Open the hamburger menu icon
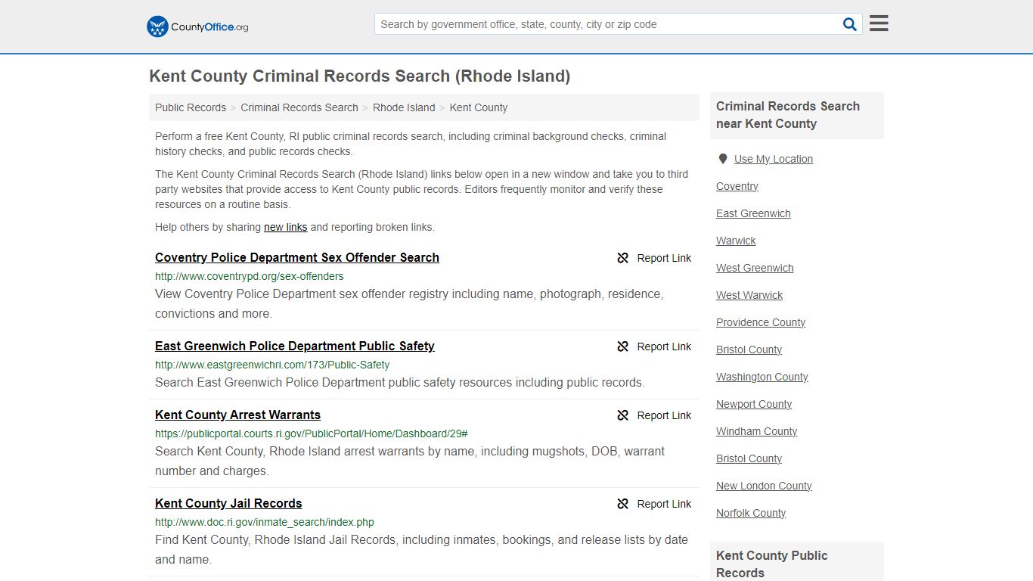1033x581 pixels. coord(879,23)
